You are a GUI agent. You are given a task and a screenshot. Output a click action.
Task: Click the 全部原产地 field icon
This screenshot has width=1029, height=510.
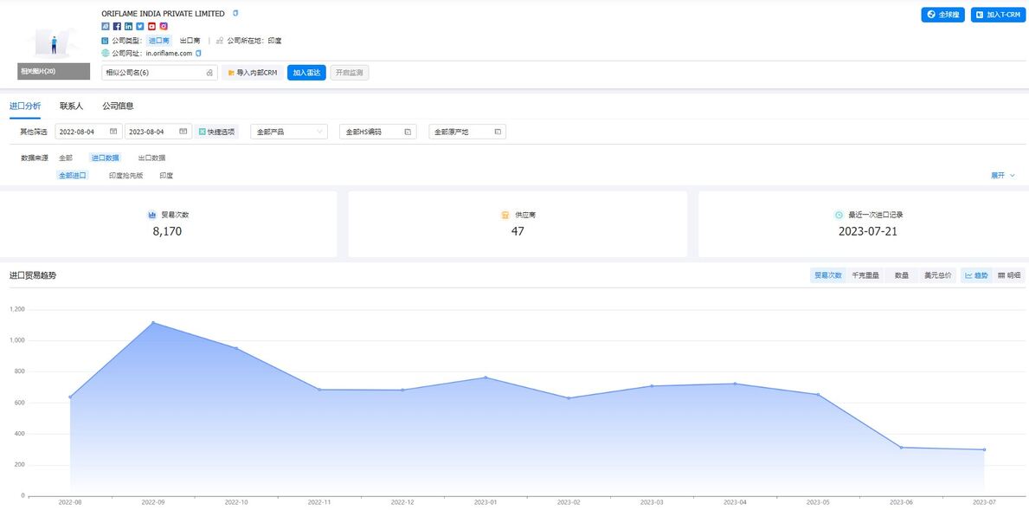point(497,132)
